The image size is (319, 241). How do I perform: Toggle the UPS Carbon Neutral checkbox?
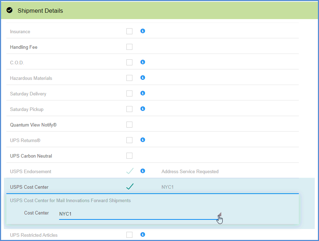pyautogui.click(x=129, y=156)
